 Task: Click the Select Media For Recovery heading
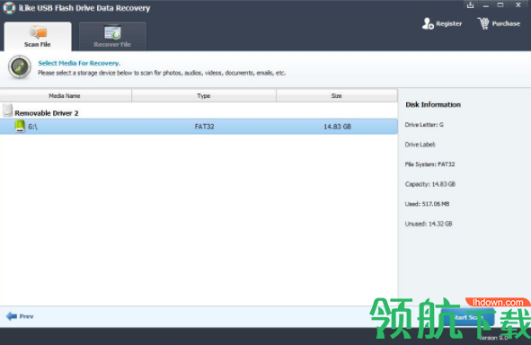click(x=79, y=63)
